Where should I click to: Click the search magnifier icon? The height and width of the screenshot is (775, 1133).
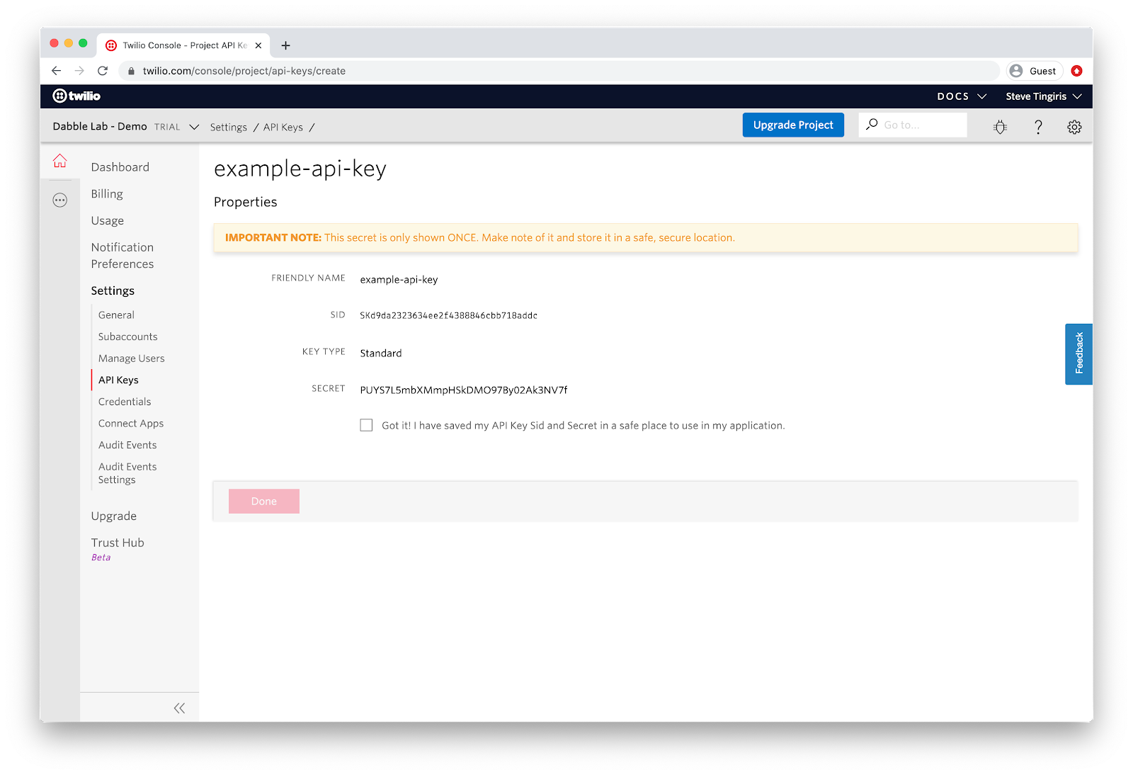[872, 125]
